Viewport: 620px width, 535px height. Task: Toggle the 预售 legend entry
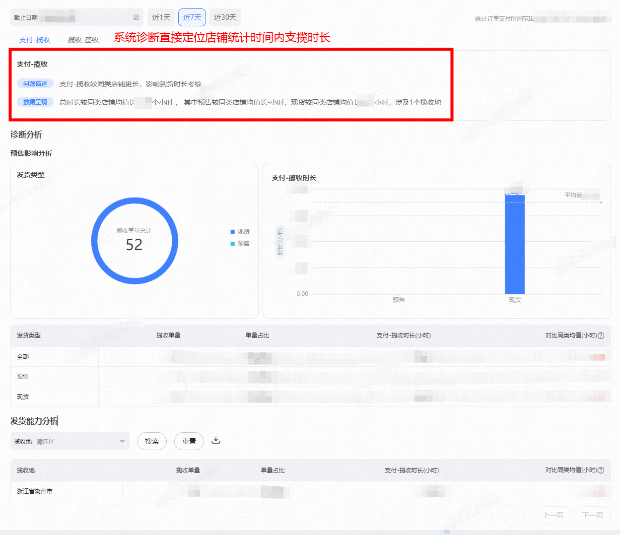click(x=240, y=244)
